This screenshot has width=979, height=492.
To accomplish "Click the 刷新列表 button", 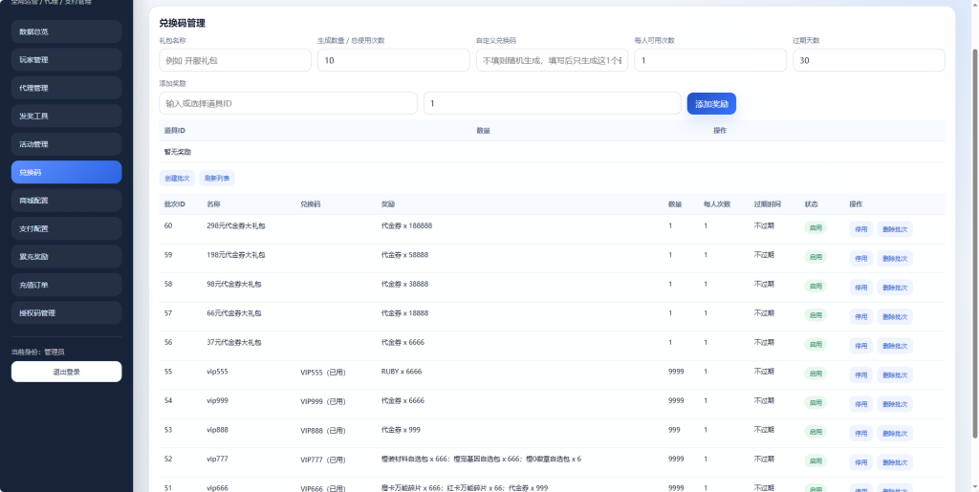I will tap(217, 179).
